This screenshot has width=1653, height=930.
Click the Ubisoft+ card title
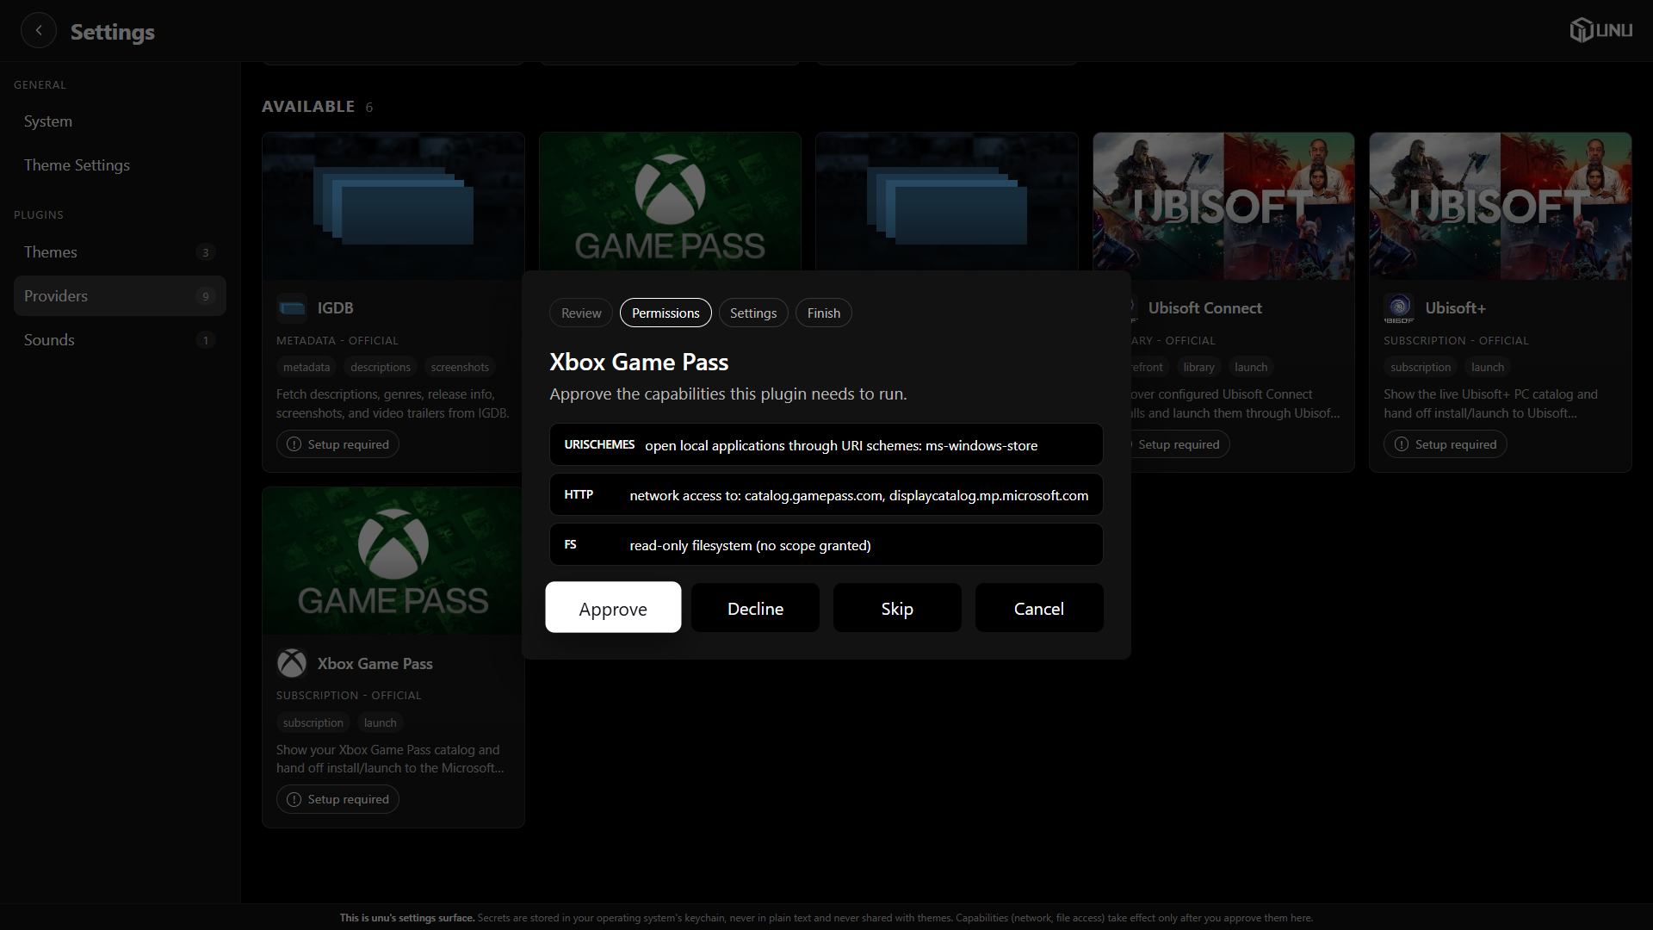(x=1455, y=308)
